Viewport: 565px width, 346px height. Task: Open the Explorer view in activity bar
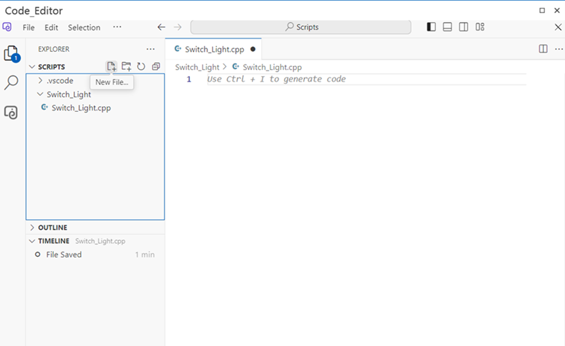[x=11, y=54]
